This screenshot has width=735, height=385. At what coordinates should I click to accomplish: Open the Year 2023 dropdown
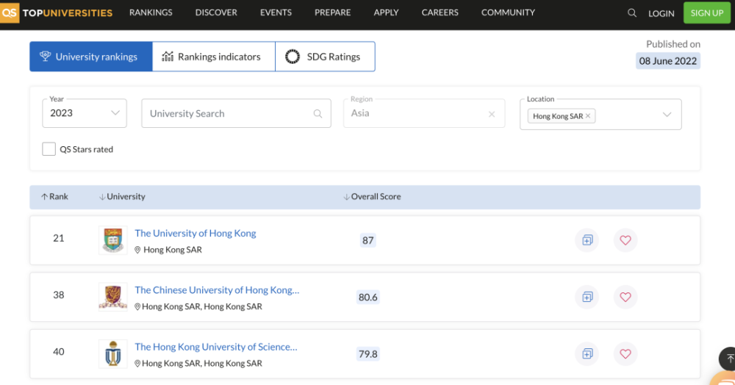click(x=85, y=113)
